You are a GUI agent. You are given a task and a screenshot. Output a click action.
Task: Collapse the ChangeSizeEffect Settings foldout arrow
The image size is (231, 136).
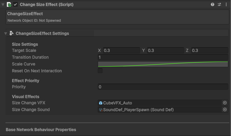(5, 33)
